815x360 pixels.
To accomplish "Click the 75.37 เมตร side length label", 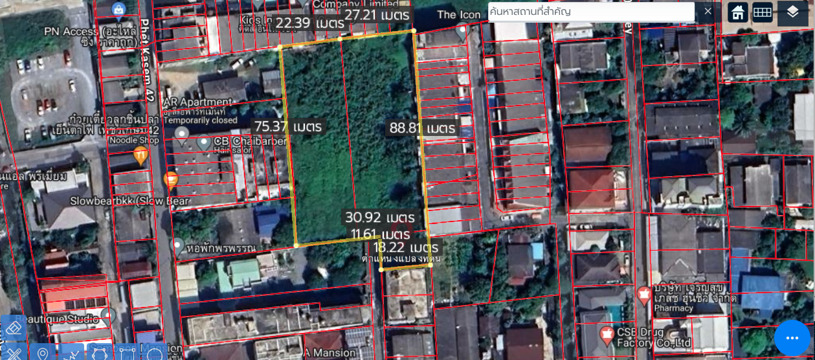I will (x=289, y=126).
